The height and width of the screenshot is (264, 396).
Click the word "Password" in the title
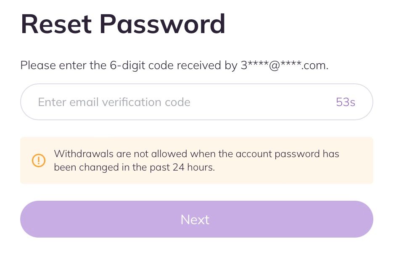(x=162, y=24)
